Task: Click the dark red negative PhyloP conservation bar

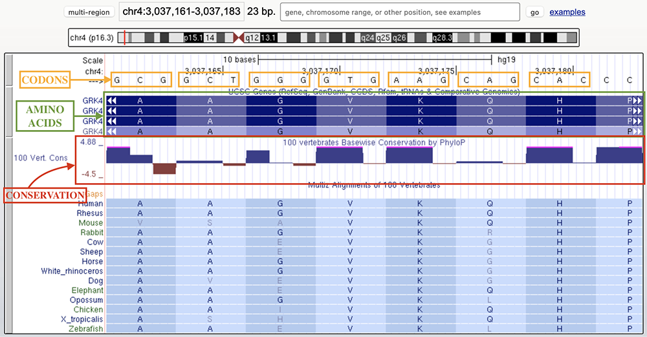Action: click(164, 168)
